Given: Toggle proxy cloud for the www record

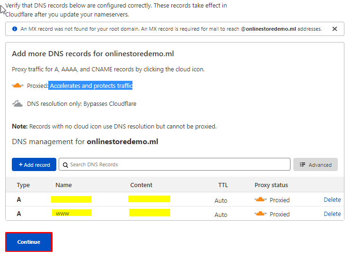Looking at the screenshot, I should (x=261, y=214).
